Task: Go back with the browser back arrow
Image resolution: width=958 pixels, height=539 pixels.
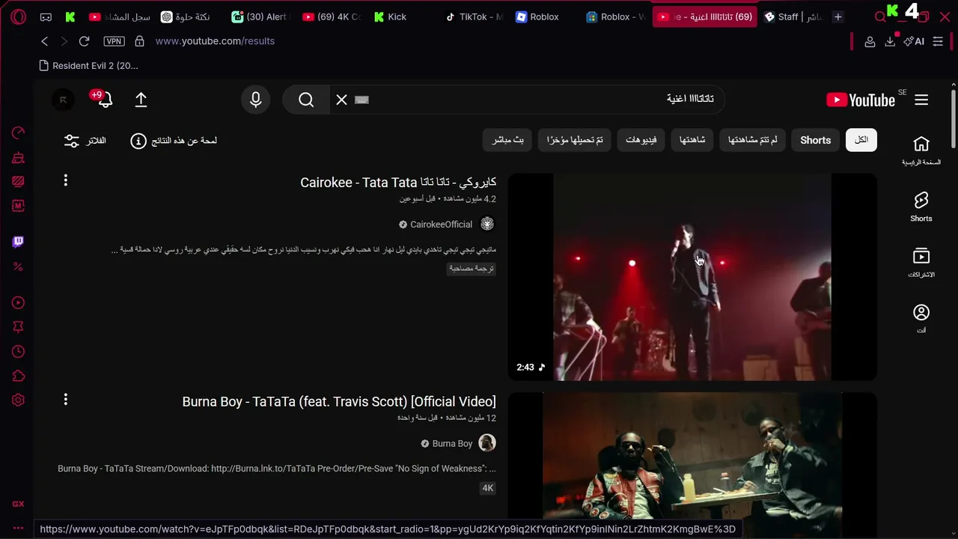Action: click(45, 41)
